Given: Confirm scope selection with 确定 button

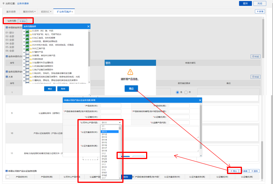Looking at the screenshot, I should click(50, 89).
